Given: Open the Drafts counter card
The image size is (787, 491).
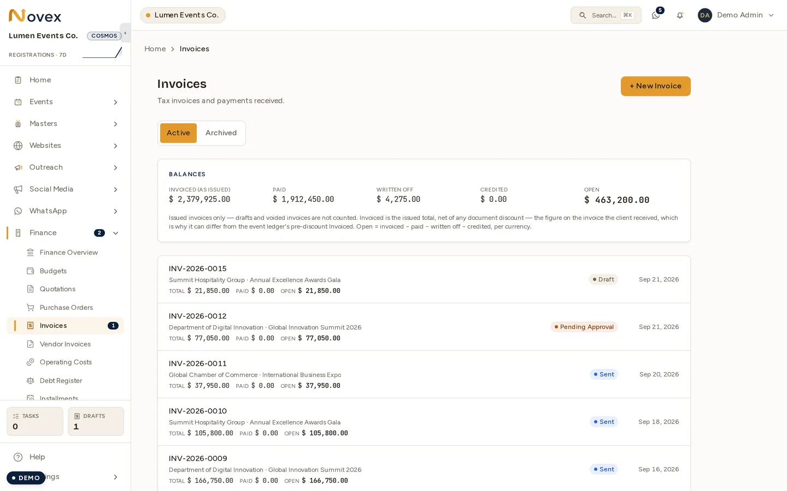Looking at the screenshot, I should coord(96,421).
